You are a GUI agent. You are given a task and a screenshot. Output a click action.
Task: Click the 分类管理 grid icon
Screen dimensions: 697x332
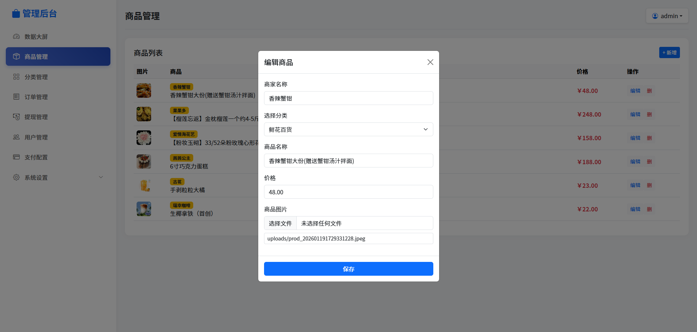pos(16,77)
